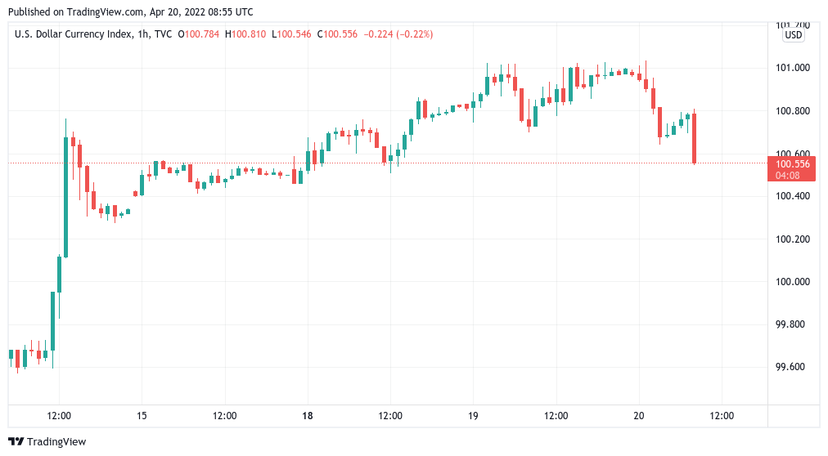Click the last red candle at chart's right
Image resolution: width=828 pixels, height=456 pixels.
pyautogui.click(x=694, y=138)
